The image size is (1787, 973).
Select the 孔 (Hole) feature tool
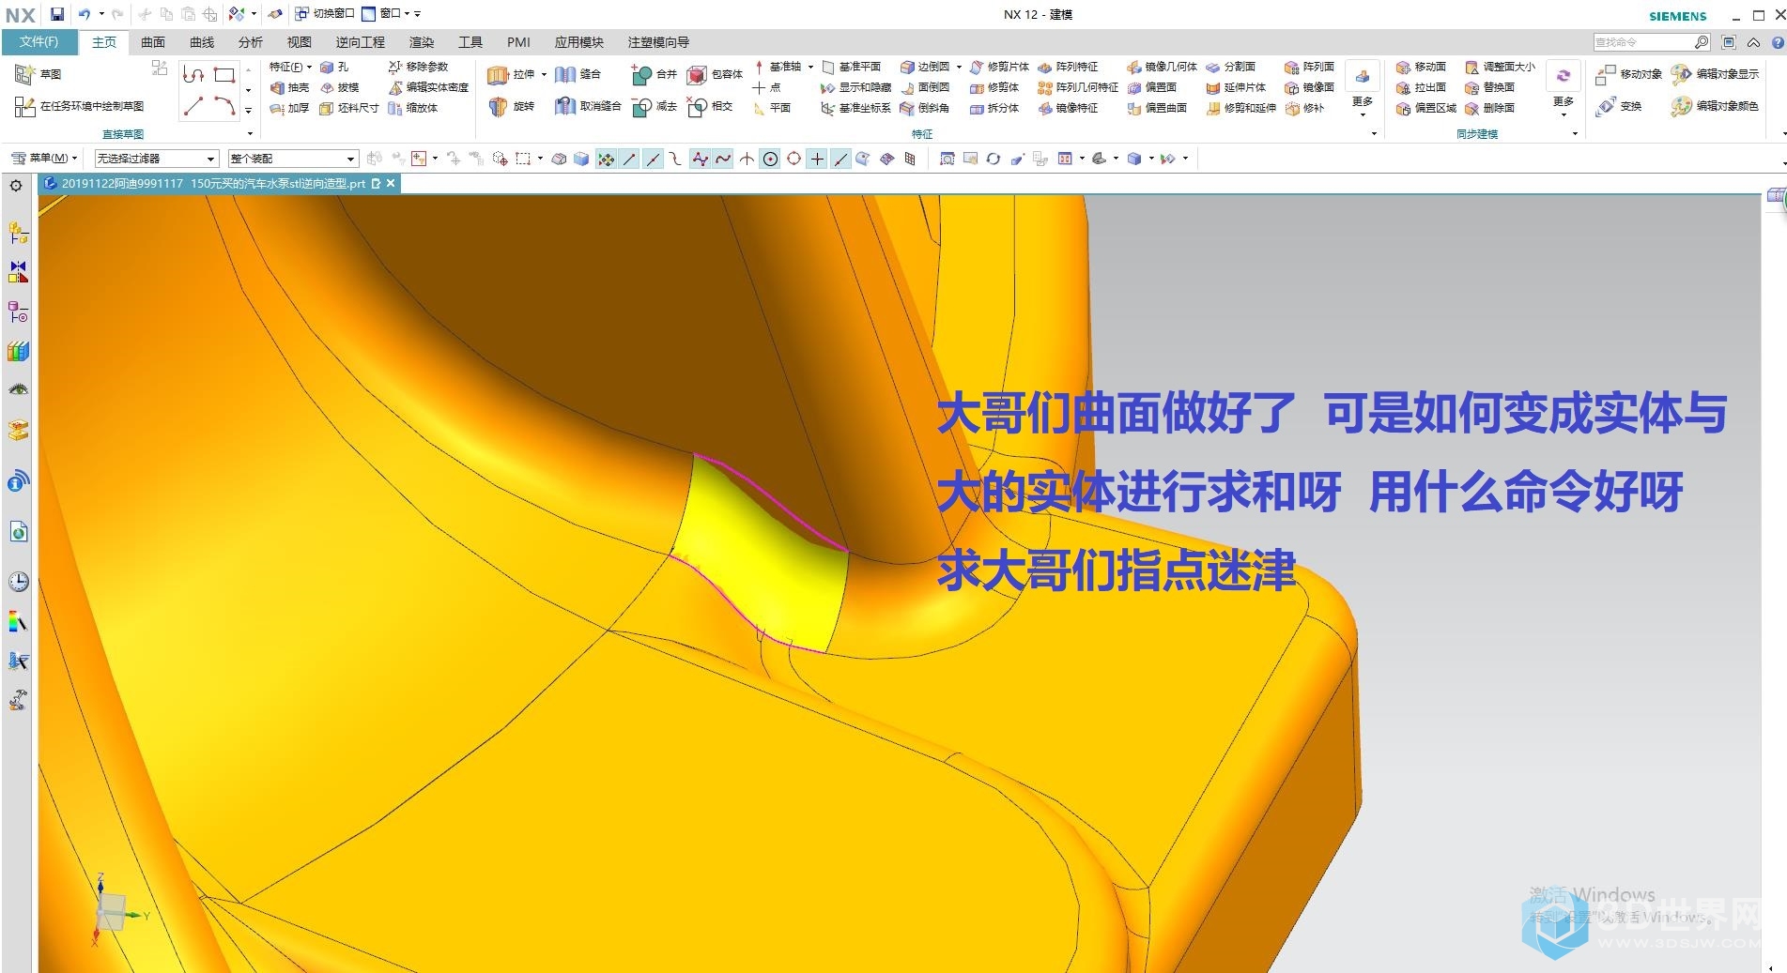coord(334,67)
